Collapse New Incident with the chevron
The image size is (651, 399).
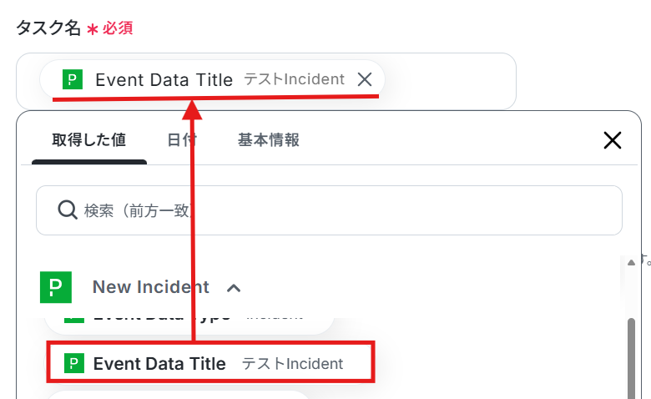(235, 288)
